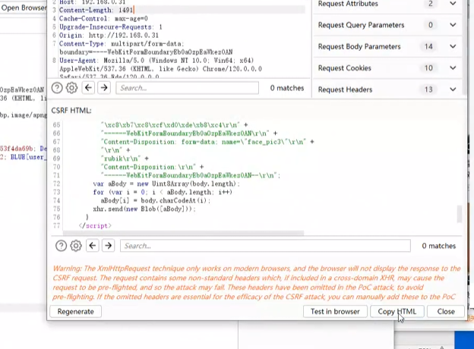The height and width of the screenshot is (349, 474).
Task: Click the aBody[i] charCodeAt line
Action: 156,200
